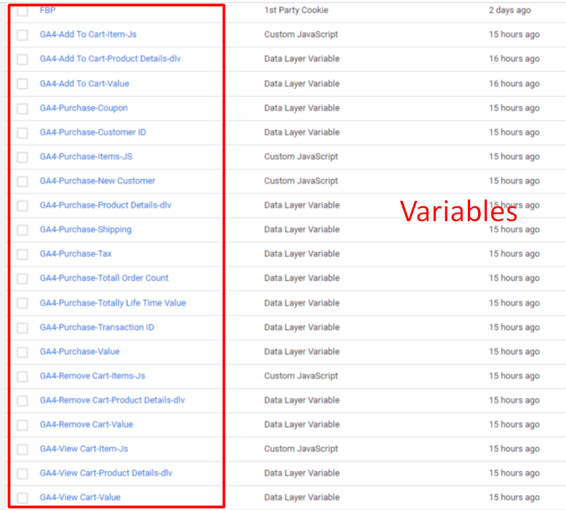The image size is (566, 510).
Task: Click the GA4-Purchase-Value variable link
Action: coord(79,352)
